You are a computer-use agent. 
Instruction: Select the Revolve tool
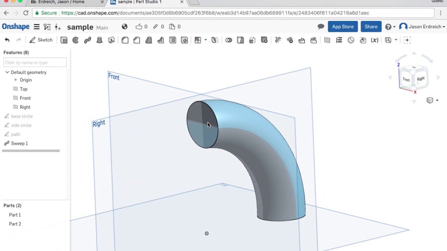75,40
